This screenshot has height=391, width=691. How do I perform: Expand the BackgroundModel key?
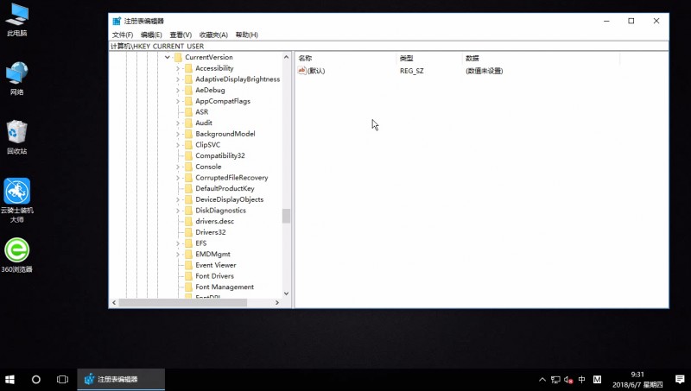point(178,134)
